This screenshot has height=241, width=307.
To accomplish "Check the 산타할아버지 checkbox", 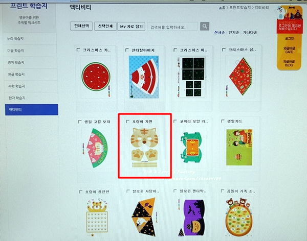I will (x=127, y=50).
